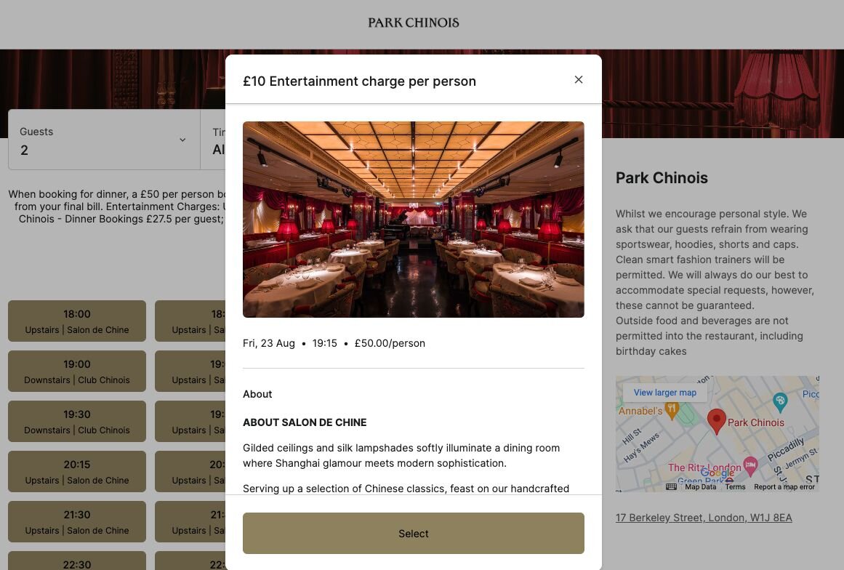This screenshot has height=570, width=844.
Task: Book the 21:30 Upstairs Salon de Chine slot
Action: (x=77, y=521)
